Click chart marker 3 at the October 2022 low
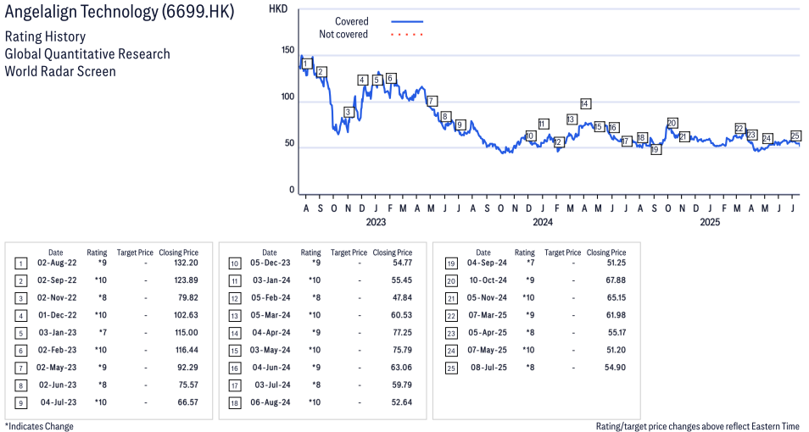Screen dimensions: 809x432 click(x=349, y=112)
